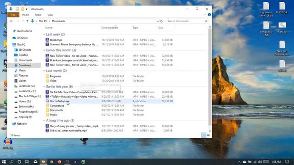Open Action Center notification icon
This screenshot has height=165, width=294.
[x=287, y=162]
